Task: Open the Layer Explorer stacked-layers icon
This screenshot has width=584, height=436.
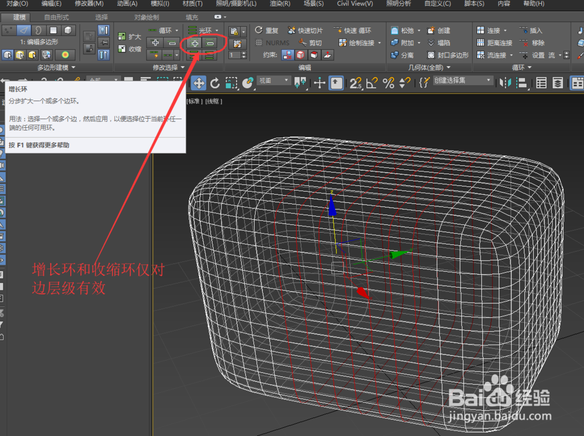Action: coord(558,83)
